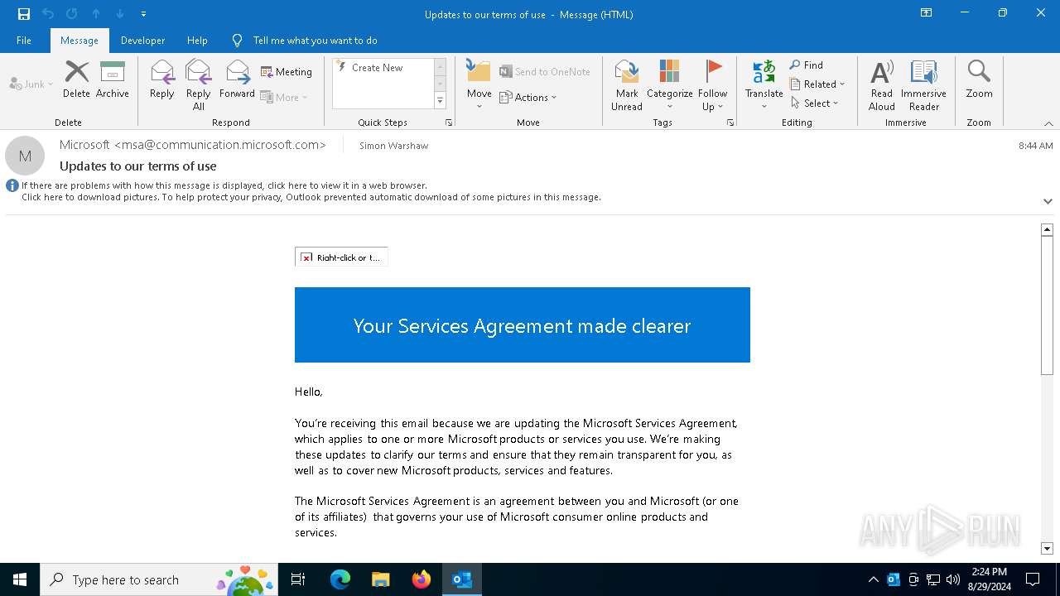Click the taskbar search box
This screenshot has width=1060, height=596.
[x=160, y=579]
